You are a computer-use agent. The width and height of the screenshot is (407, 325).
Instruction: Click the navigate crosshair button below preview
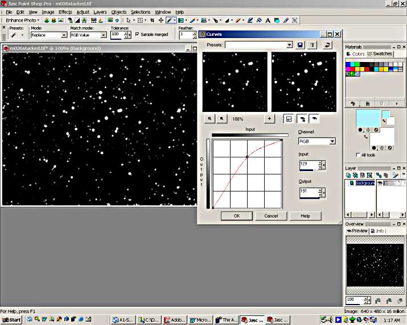point(269,119)
